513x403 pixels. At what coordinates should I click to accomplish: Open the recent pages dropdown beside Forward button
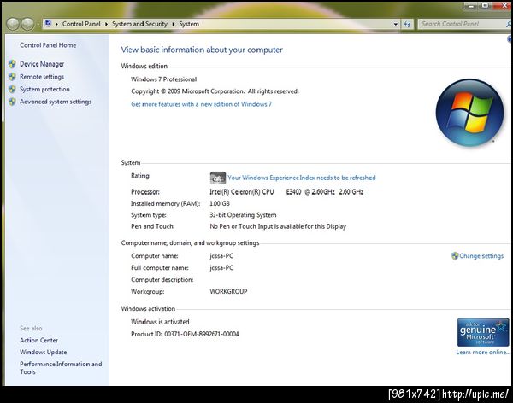(x=38, y=24)
